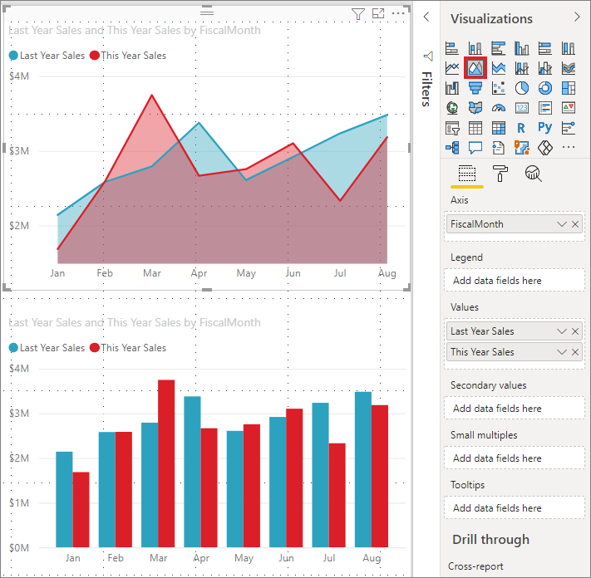Image resolution: width=591 pixels, height=578 pixels.
Task: Open Last Year Sales field dropdown arrow
Action: (562, 331)
